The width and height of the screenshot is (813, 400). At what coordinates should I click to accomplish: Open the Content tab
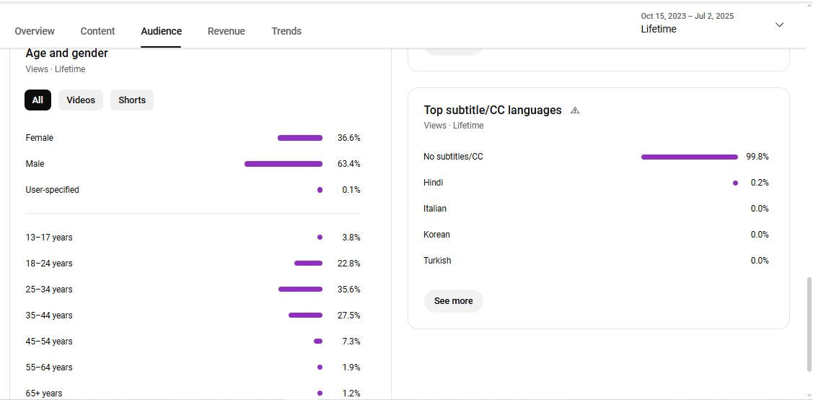(x=97, y=31)
